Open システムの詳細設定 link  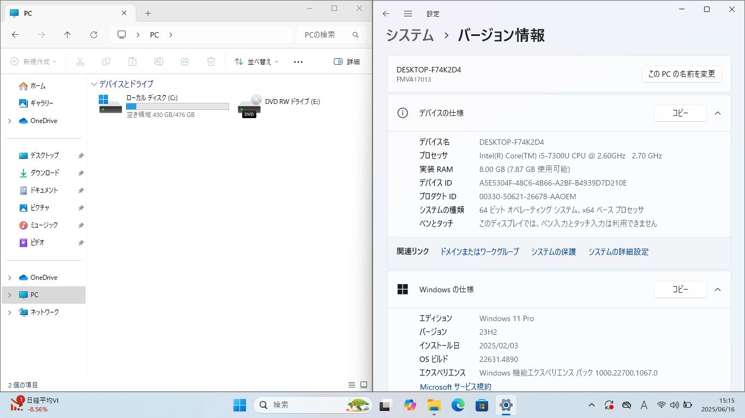click(x=618, y=252)
